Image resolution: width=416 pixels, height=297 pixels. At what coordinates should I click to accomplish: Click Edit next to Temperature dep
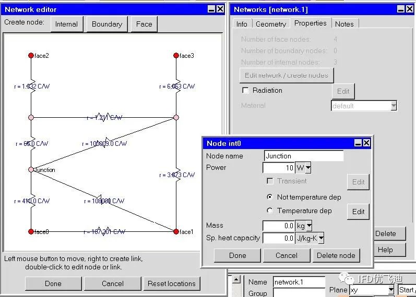click(x=358, y=212)
